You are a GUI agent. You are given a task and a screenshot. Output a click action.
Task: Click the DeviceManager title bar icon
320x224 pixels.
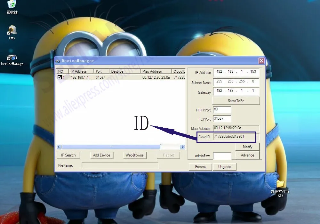[x=58, y=61]
